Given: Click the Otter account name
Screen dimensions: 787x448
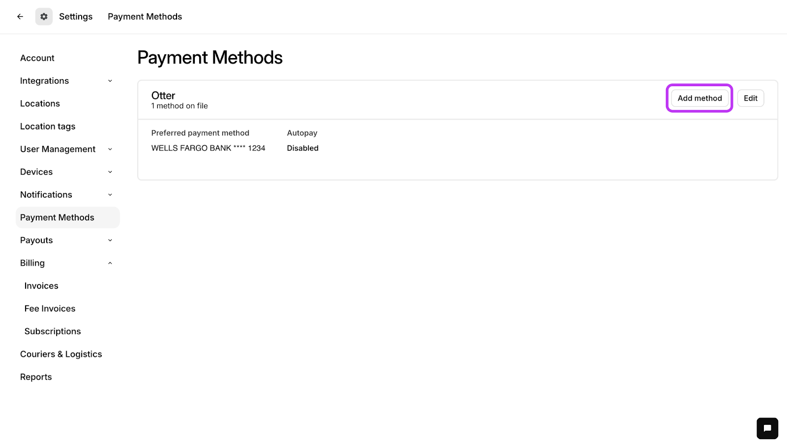Looking at the screenshot, I should click(163, 95).
